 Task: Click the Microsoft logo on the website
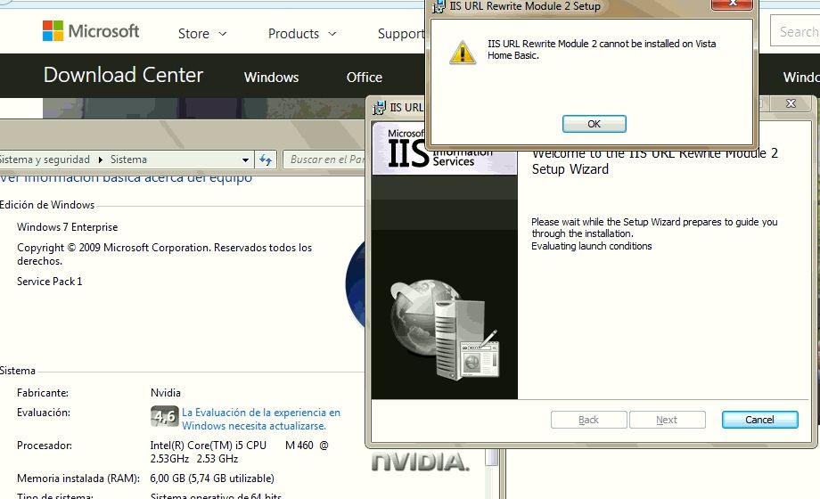coord(91,31)
